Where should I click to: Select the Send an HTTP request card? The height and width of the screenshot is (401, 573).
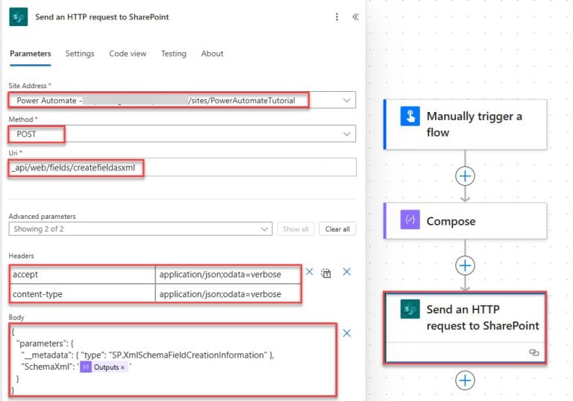point(466,328)
